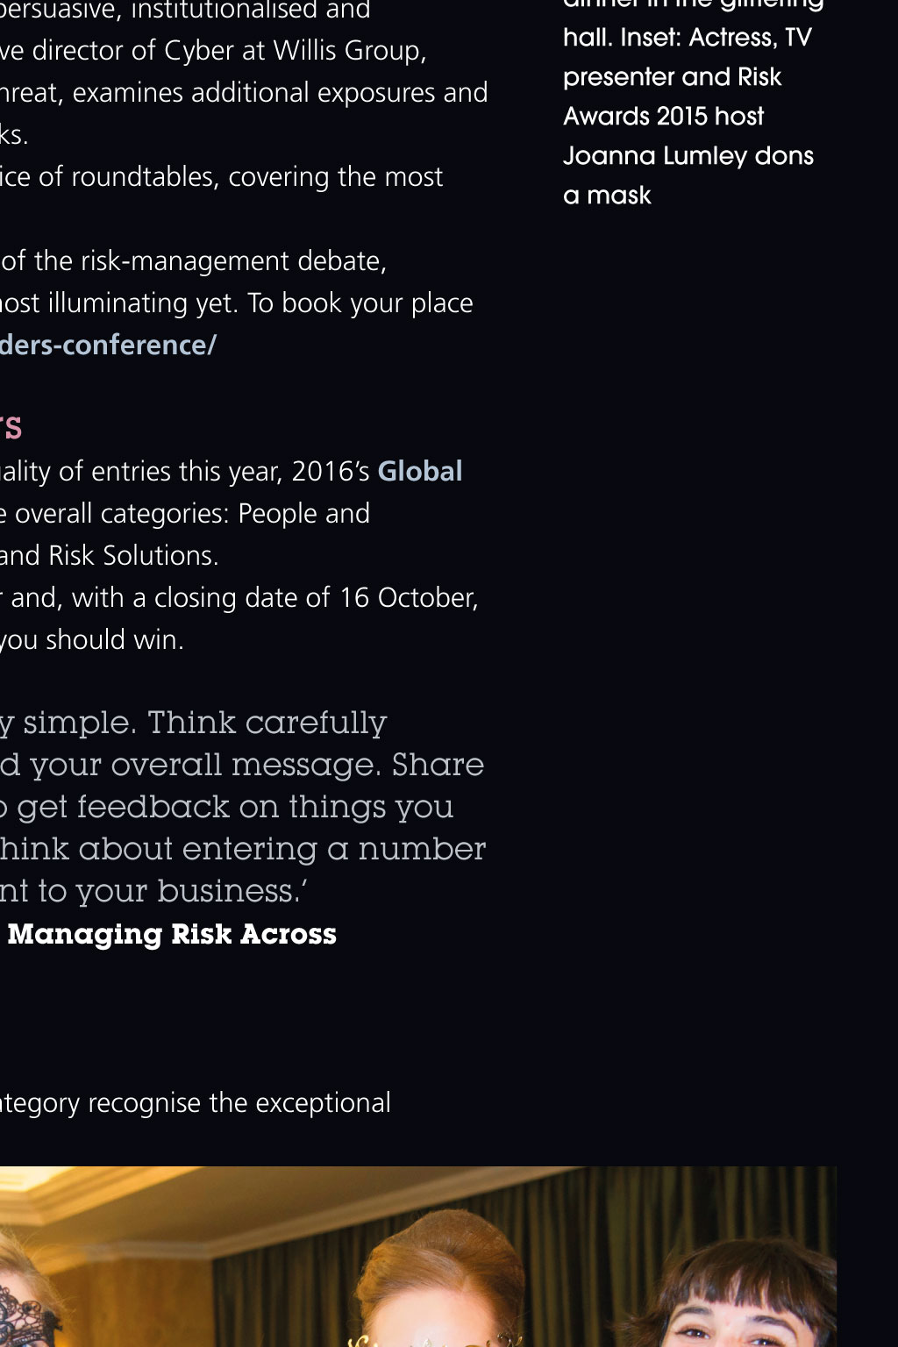
Task: Click the Awards 2015 host caption line
Action: 664,116
